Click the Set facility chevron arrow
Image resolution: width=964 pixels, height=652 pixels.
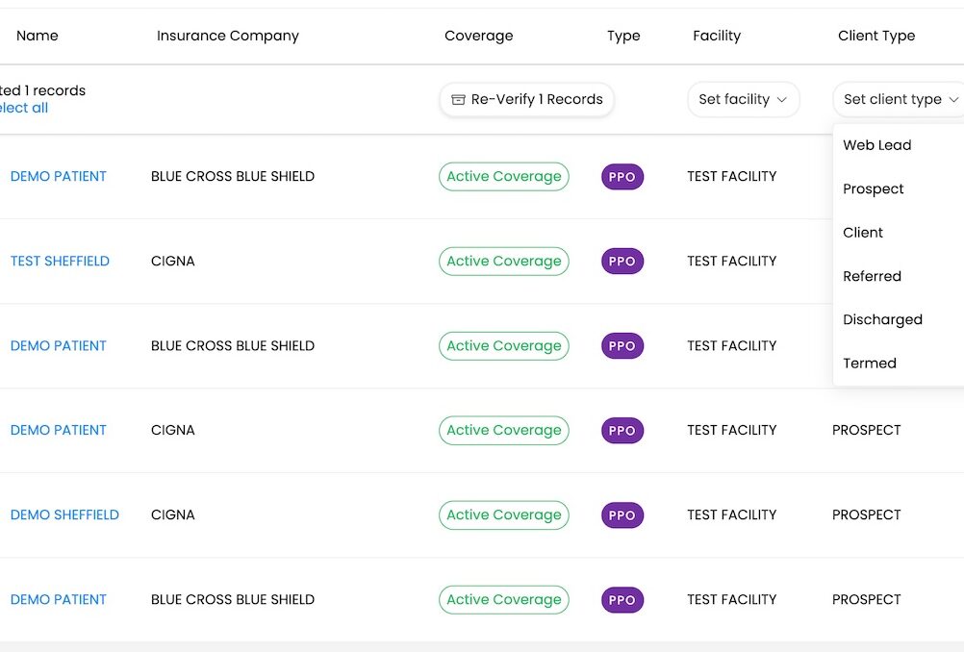click(x=782, y=100)
